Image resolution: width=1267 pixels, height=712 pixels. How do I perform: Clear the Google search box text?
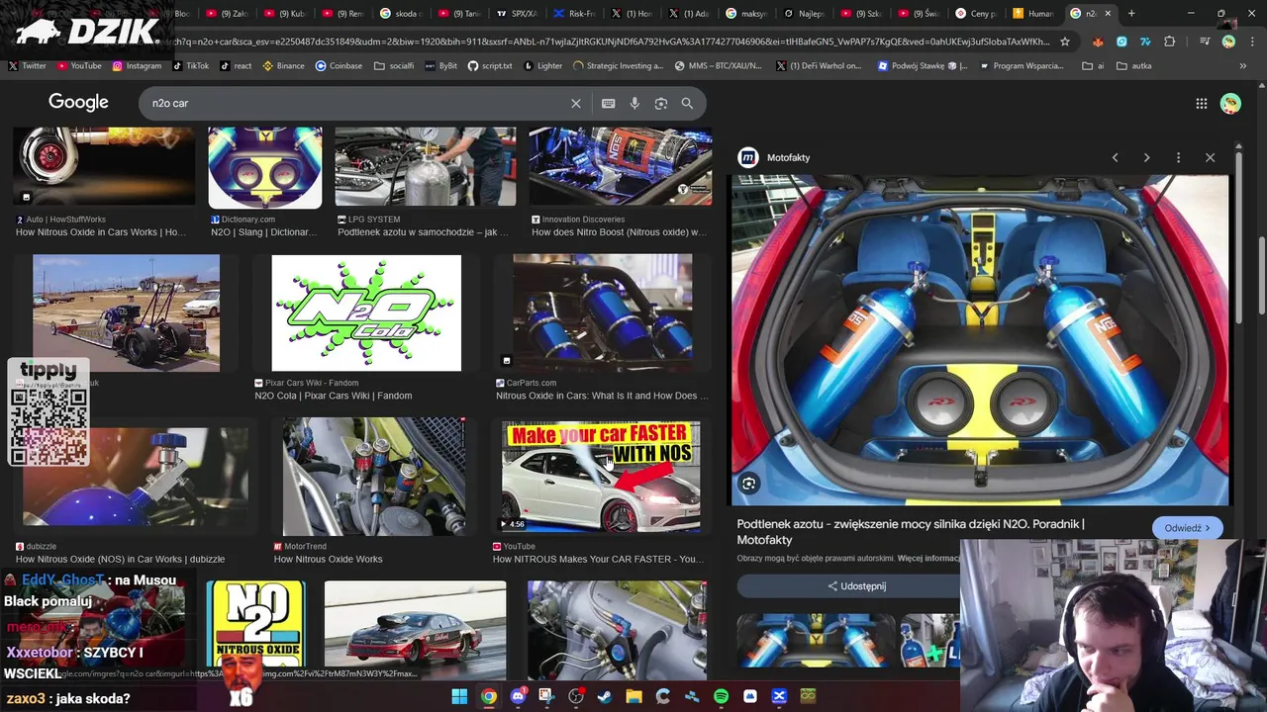(x=576, y=103)
